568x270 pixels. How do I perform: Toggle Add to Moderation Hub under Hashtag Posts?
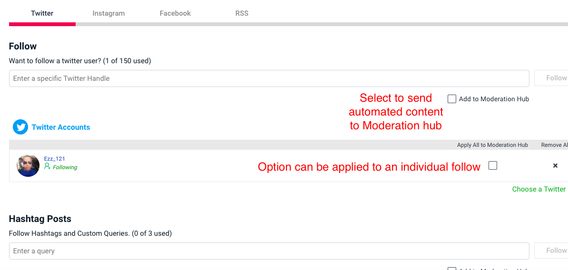pyautogui.click(x=452, y=269)
